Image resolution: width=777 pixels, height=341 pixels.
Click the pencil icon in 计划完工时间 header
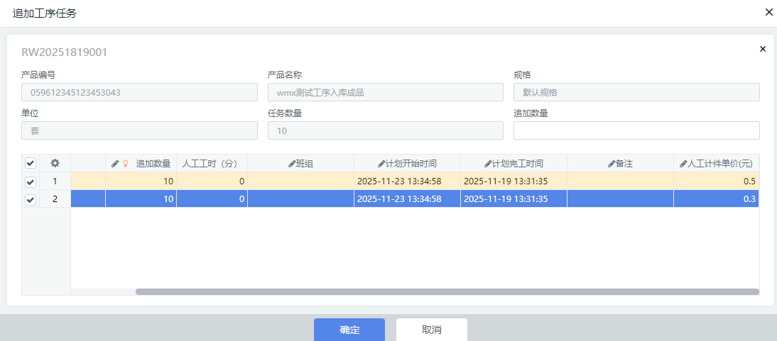point(488,164)
